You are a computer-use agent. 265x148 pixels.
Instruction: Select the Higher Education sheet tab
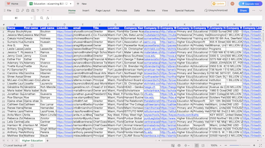32,140
